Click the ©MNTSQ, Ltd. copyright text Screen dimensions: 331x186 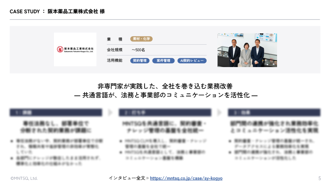pos(24,178)
